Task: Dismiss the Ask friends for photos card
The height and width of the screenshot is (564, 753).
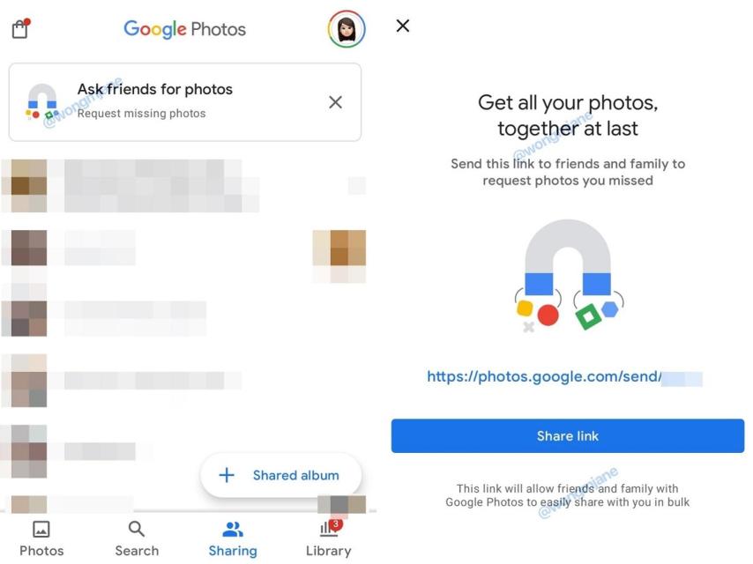Action: (x=335, y=102)
